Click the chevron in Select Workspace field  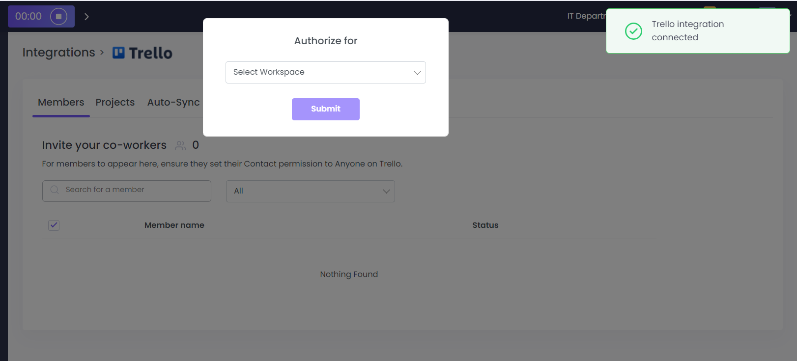(417, 73)
